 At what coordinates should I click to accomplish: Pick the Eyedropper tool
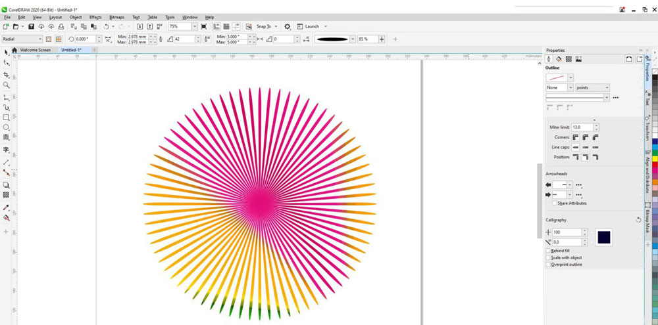[6, 207]
